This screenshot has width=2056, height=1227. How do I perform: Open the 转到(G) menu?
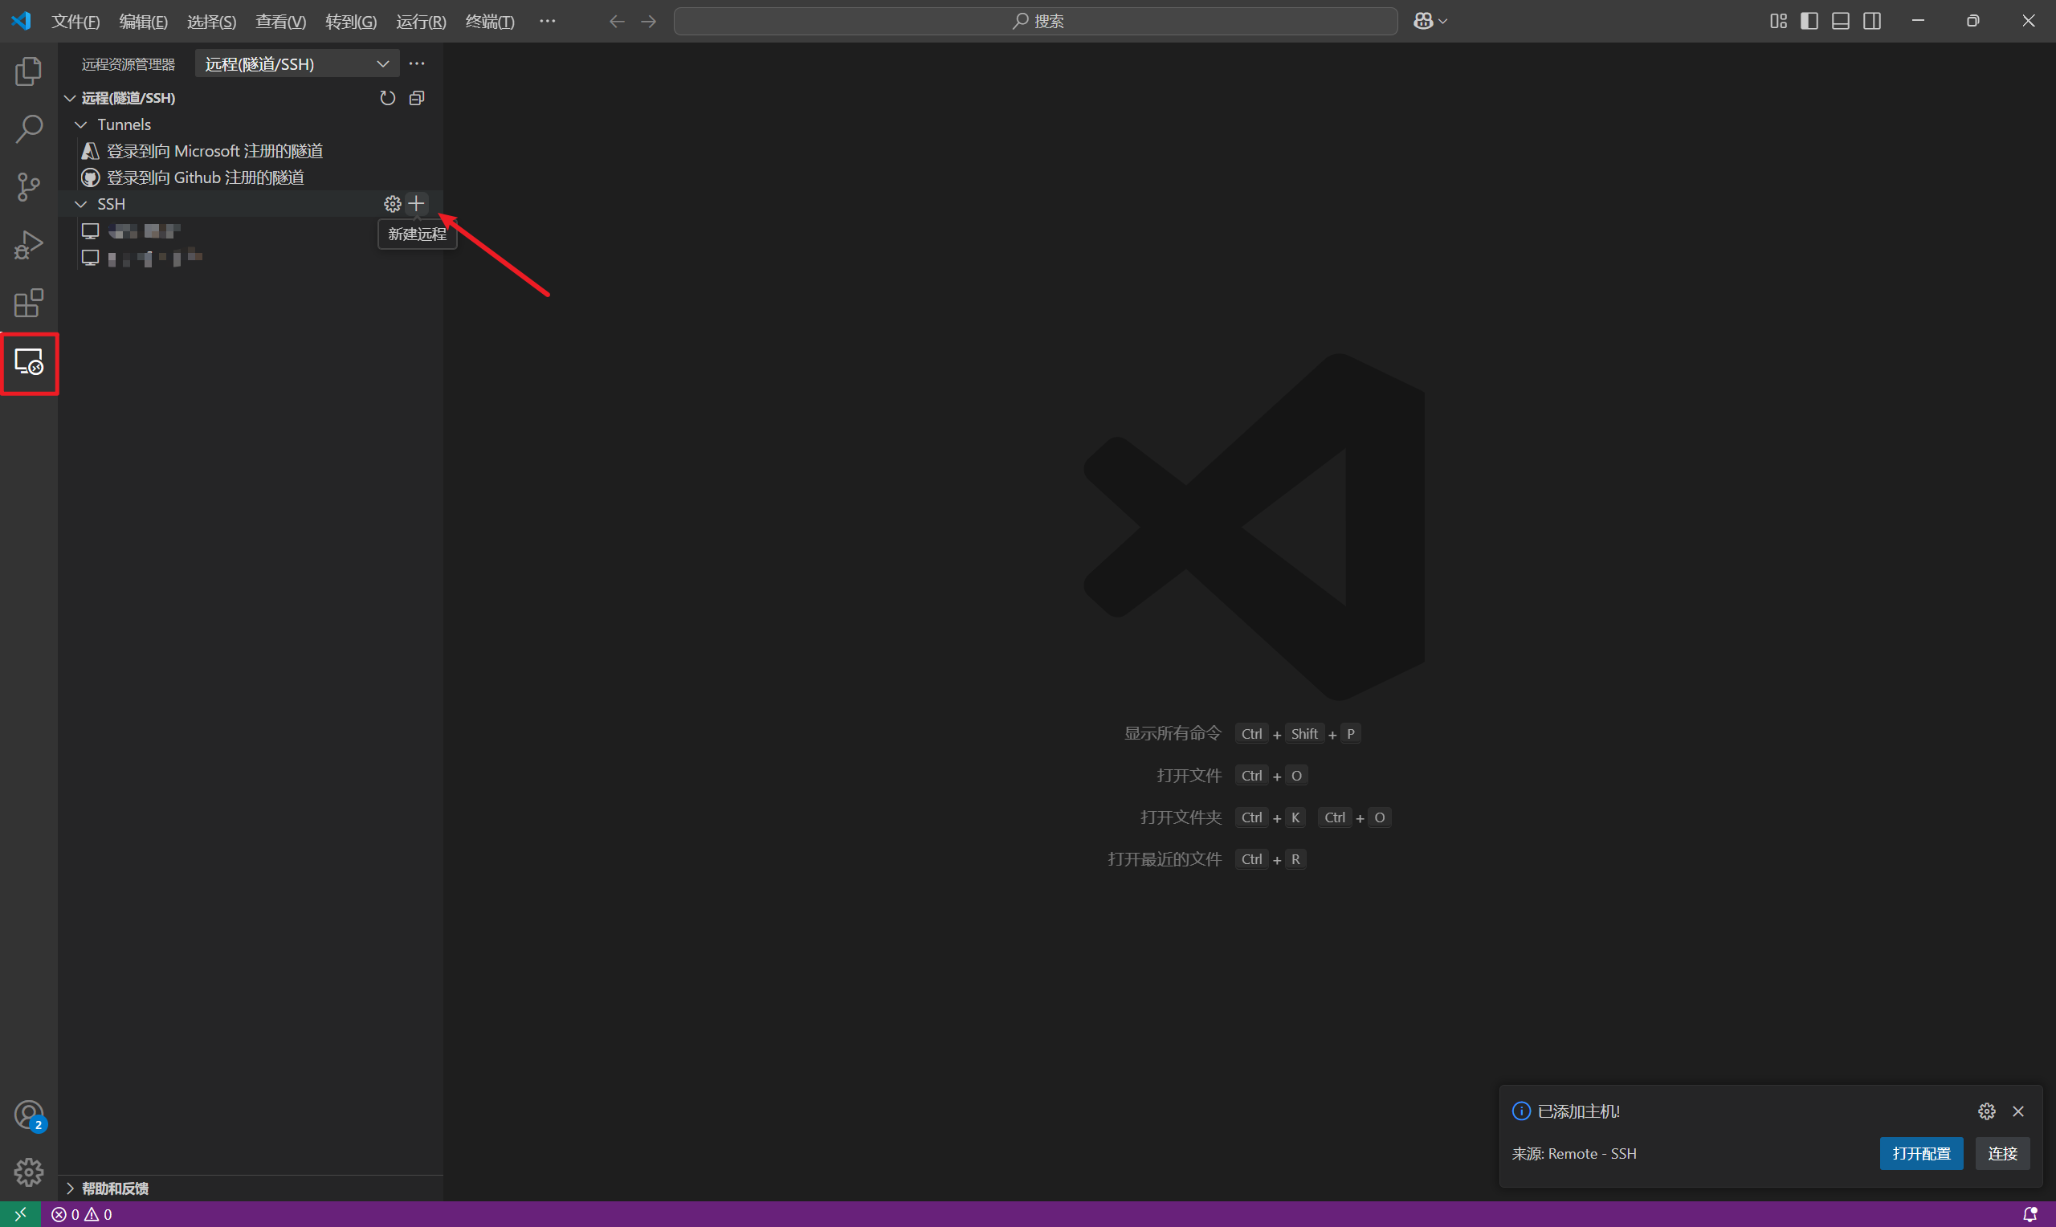click(350, 22)
